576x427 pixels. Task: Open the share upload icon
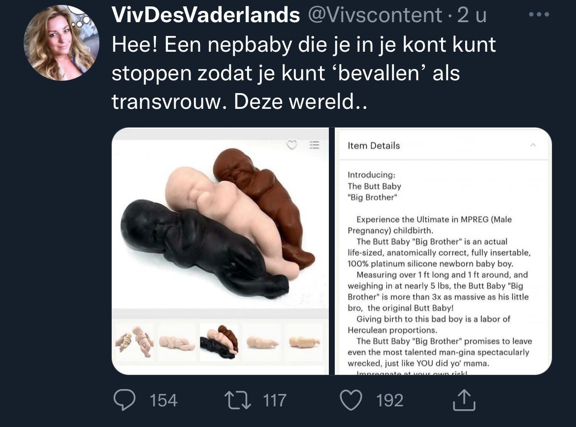[x=464, y=400]
